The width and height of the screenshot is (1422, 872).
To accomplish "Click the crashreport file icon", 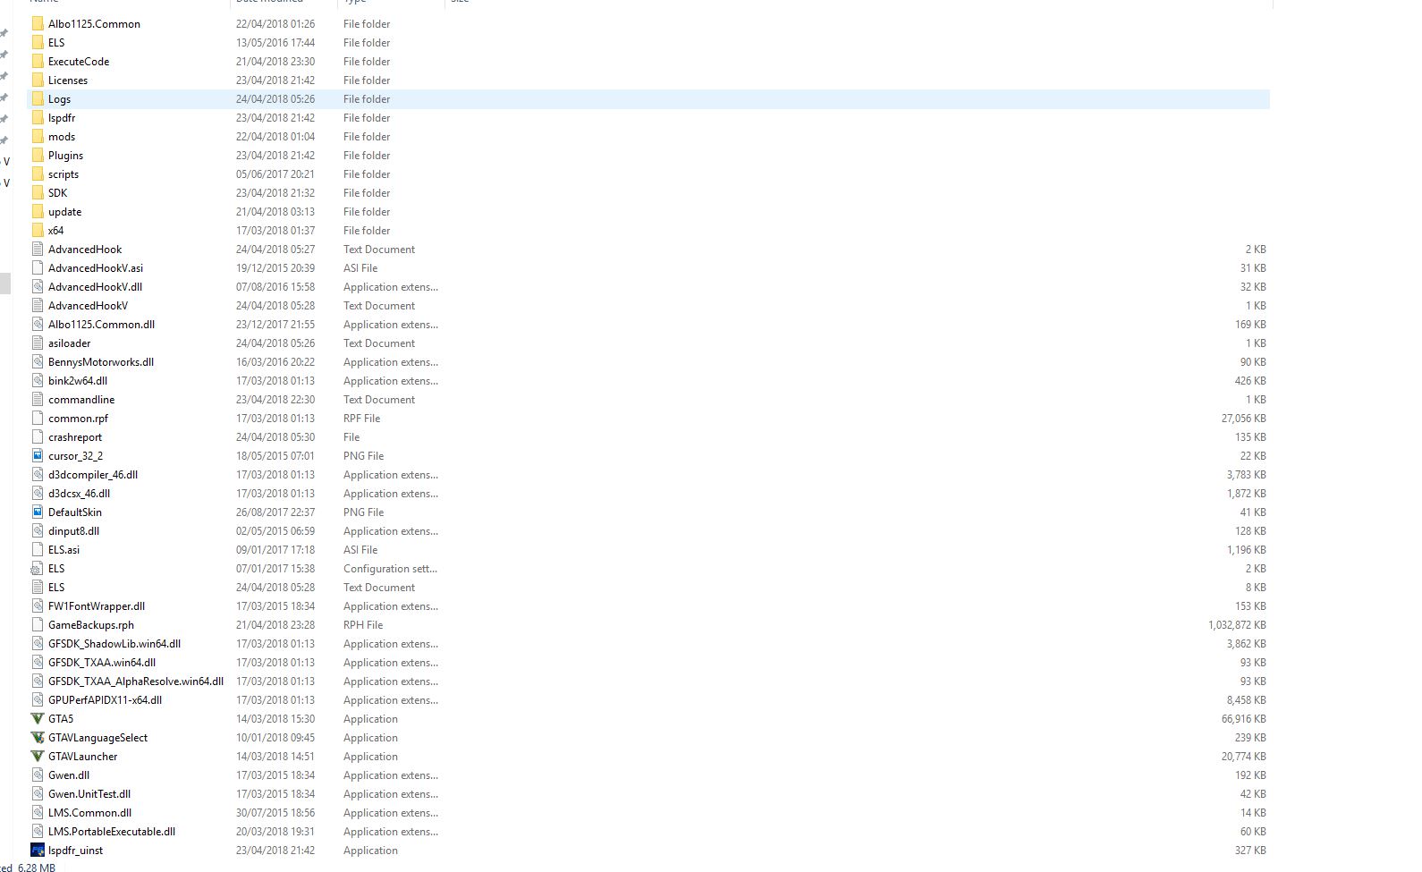I will pos(38,436).
